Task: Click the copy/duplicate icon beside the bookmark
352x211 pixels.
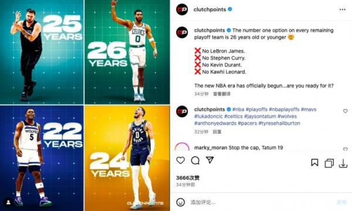Action: click(329, 164)
